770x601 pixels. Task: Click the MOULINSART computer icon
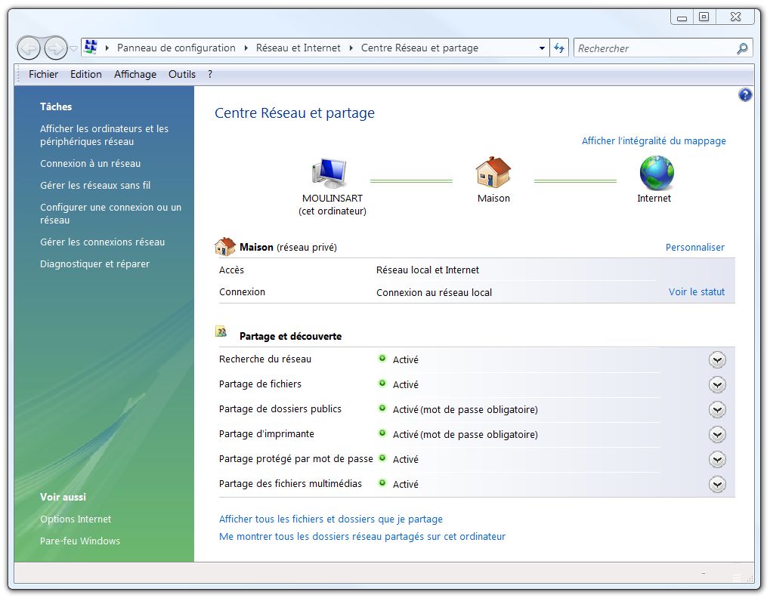(x=329, y=173)
